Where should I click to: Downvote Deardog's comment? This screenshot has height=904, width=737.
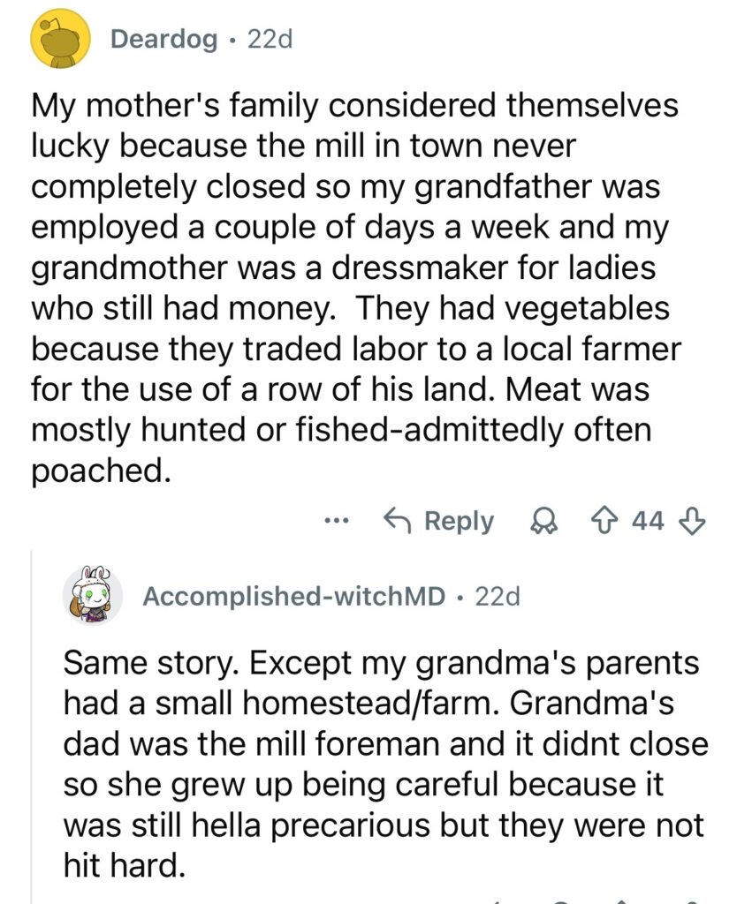693,522
